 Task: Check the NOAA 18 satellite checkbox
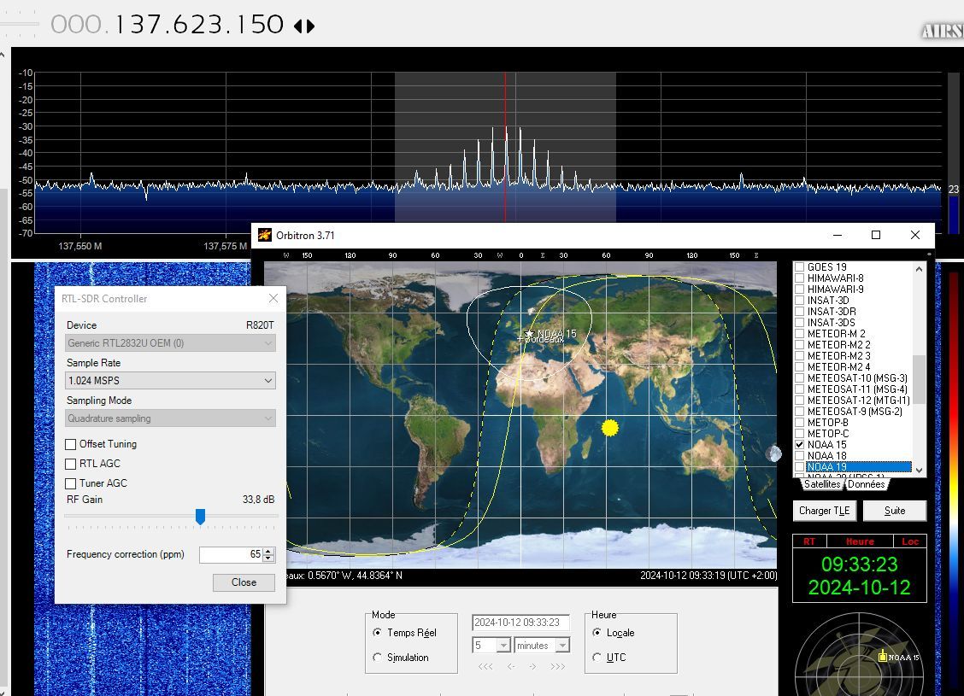pyautogui.click(x=799, y=455)
